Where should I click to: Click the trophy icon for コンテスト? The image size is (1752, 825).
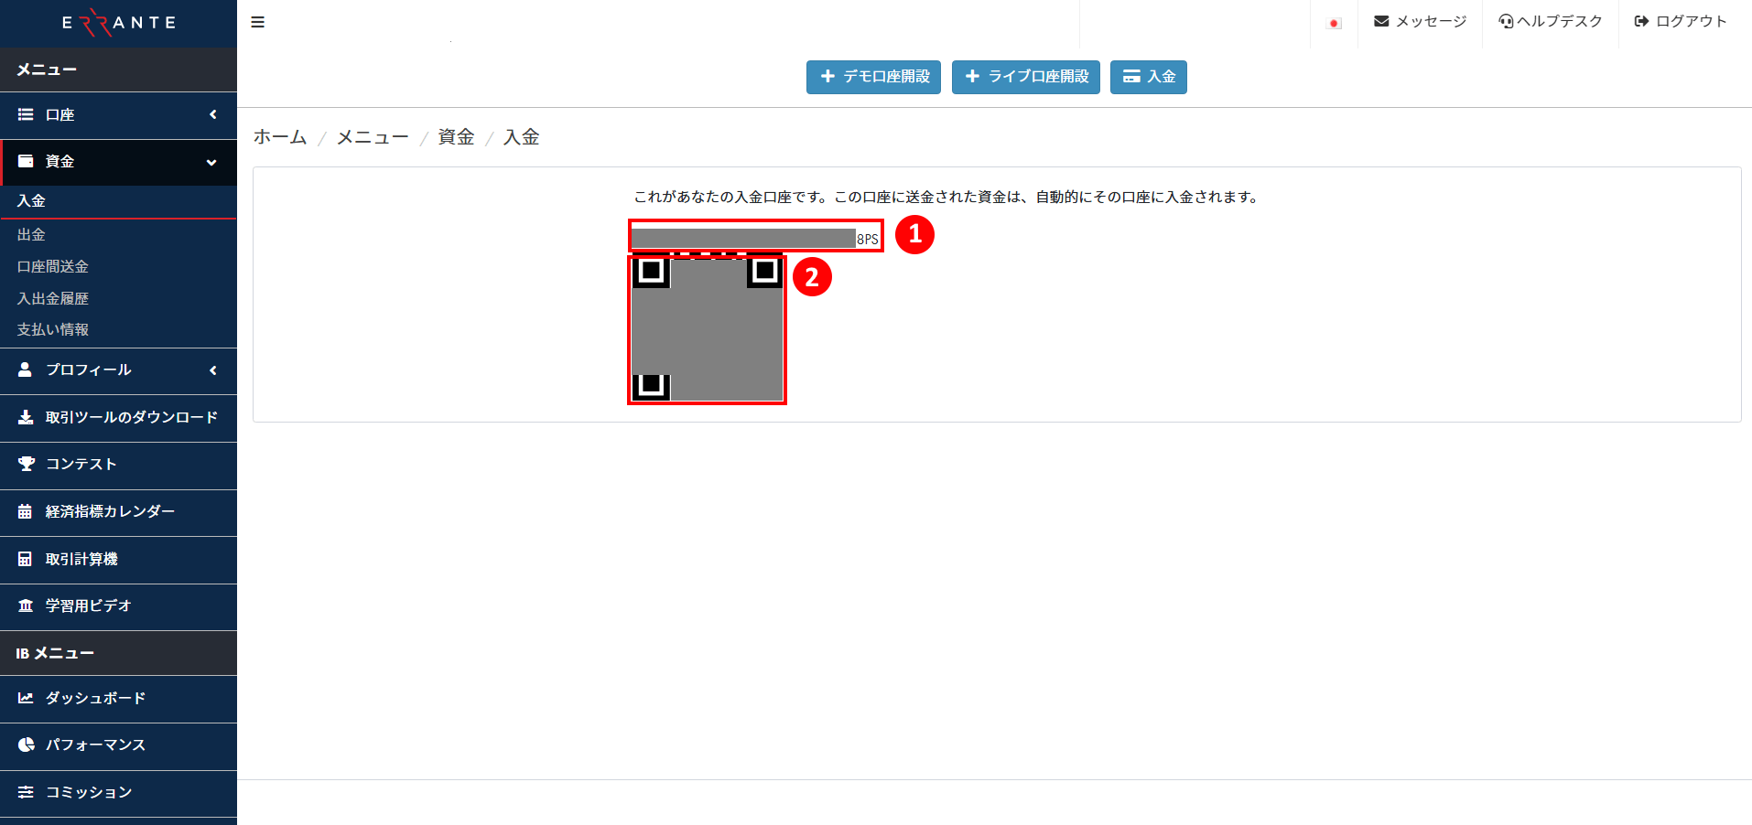26,464
